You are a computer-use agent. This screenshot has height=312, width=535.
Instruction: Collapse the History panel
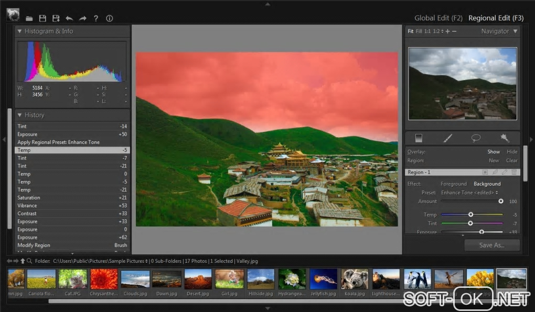(x=19, y=115)
